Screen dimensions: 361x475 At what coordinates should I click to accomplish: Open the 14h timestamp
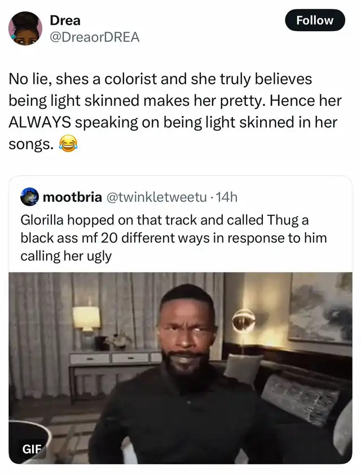[x=227, y=197]
